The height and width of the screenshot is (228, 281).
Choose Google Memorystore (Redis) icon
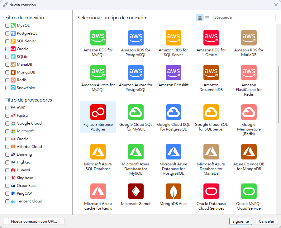(x=249, y=112)
